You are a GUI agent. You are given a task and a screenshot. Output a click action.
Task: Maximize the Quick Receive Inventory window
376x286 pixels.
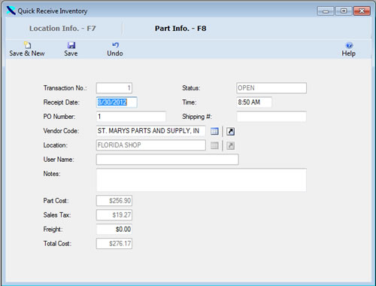click(344, 11)
